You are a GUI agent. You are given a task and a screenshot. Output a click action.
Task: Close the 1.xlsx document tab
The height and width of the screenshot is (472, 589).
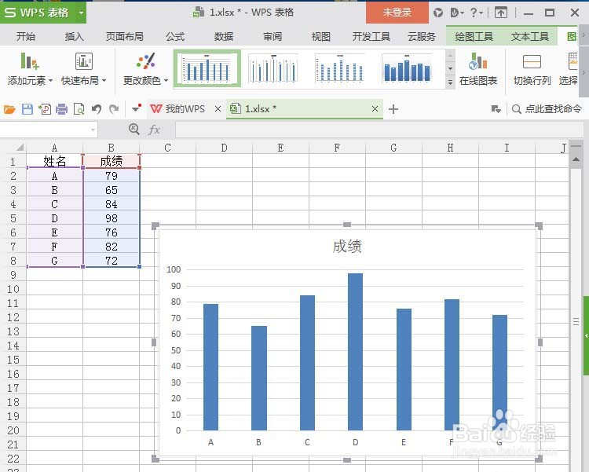tap(375, 109)
